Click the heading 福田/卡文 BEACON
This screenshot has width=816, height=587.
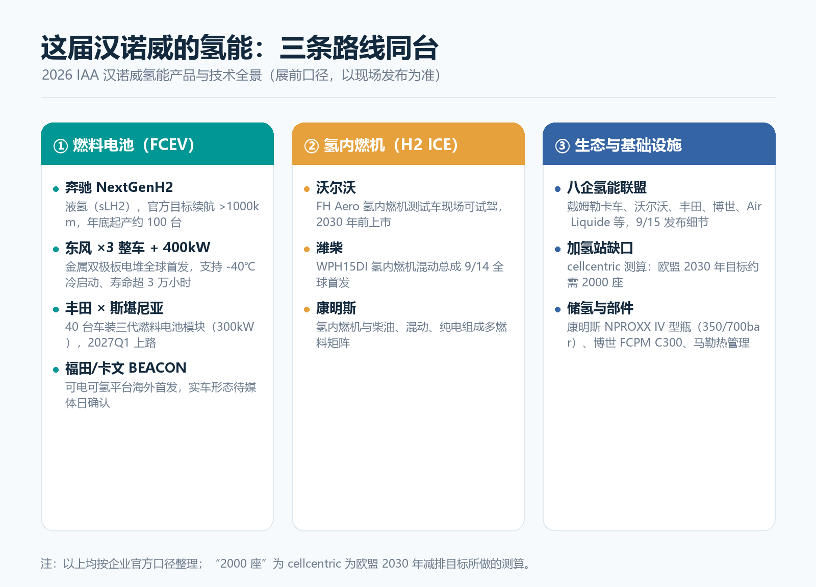click(125, 368)
